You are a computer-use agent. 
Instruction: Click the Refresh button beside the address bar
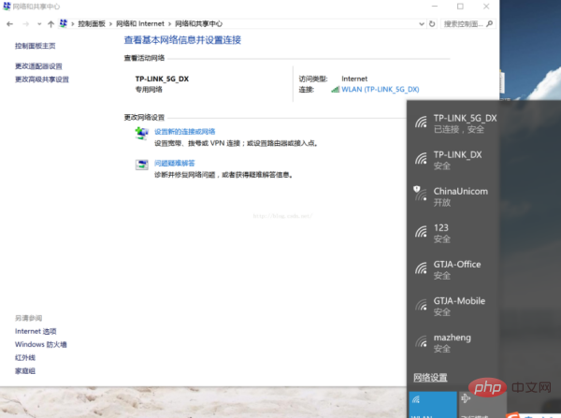[x=432, y=23]
